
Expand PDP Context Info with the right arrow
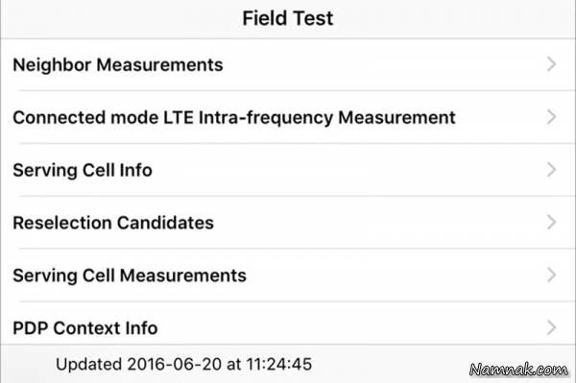(551, 327)
